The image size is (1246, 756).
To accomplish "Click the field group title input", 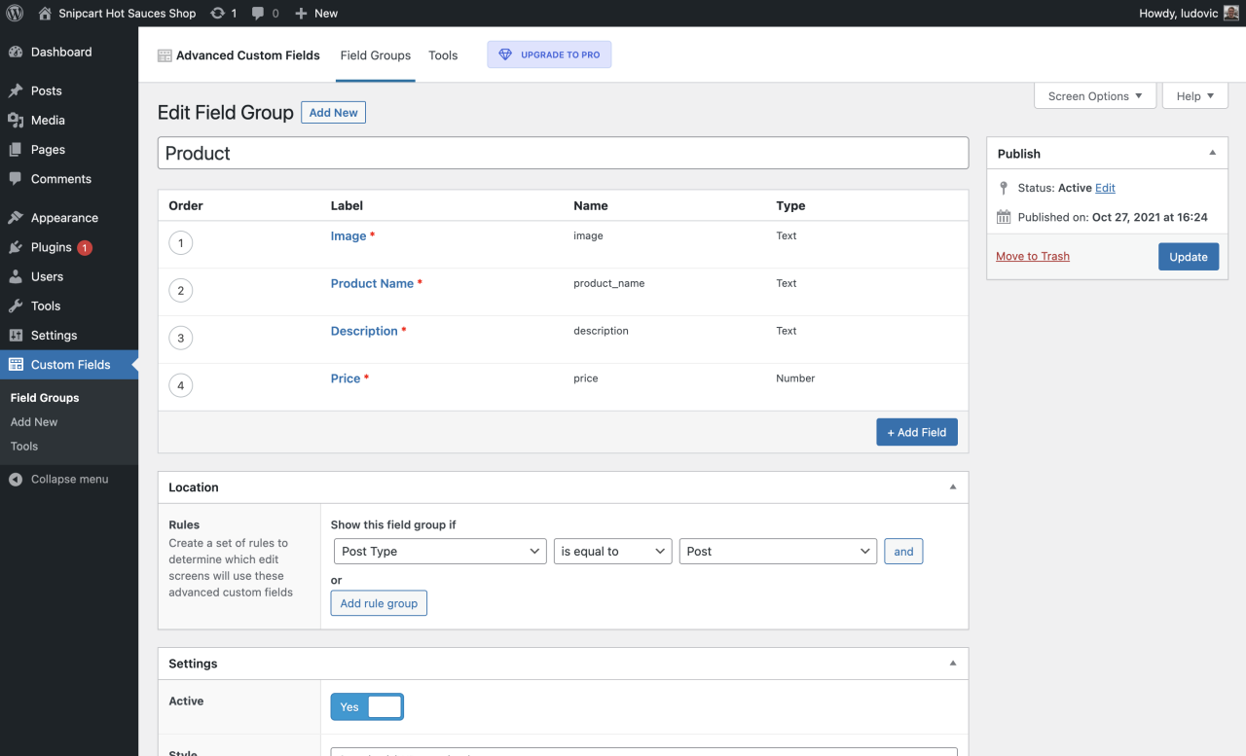I will pyautogui.click(x=563, y=154).
